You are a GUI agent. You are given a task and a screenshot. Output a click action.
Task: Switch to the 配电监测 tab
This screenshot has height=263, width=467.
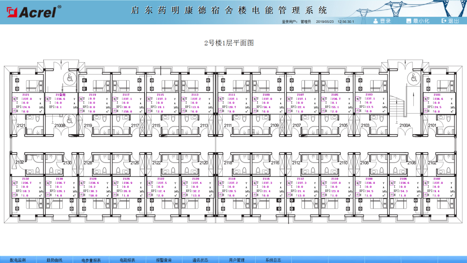pyautogui.click(x=19, y=260)
